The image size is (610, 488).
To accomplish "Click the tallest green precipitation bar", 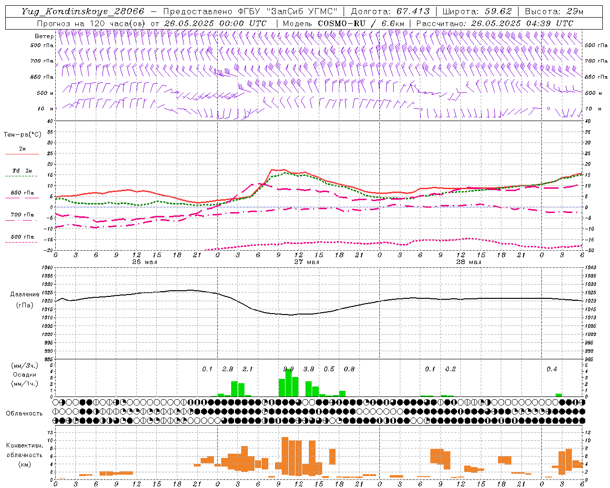I will 288,383.
